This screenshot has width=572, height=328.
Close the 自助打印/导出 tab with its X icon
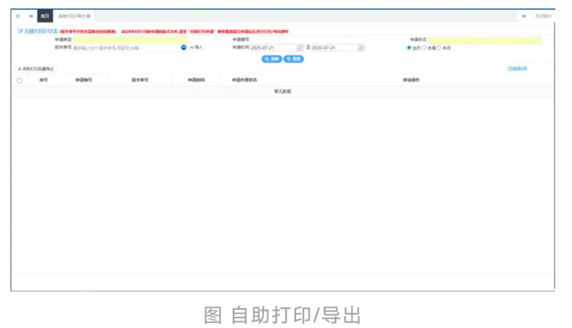(89, 15)
